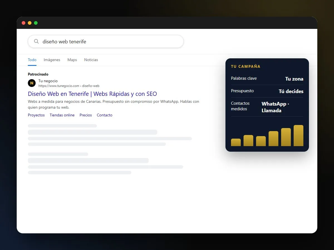Click the Palabras clave label
This screenshot has width=334, height=250.
coord(244,78)
